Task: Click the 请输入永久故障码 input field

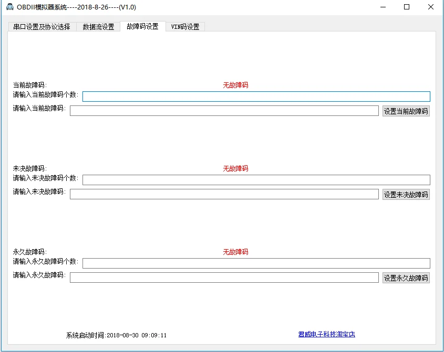Action: pyautogui.click(x=224, y=278)
